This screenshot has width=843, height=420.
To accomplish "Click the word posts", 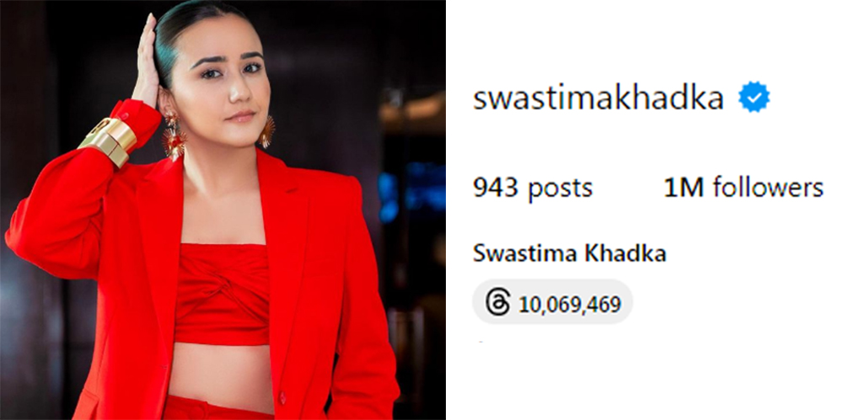I will click(x=560, y=189).
